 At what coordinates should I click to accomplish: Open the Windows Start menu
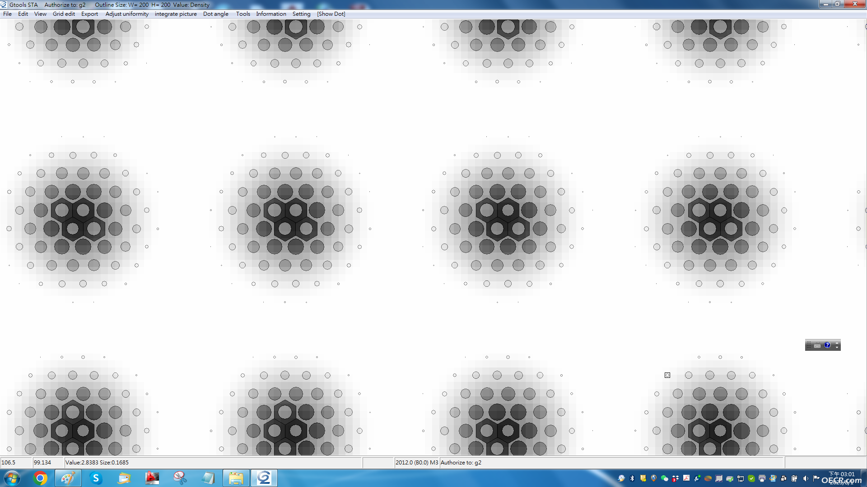(x=12, y=478)
